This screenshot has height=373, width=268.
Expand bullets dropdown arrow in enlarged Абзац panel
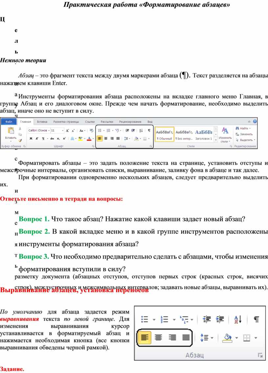click(x=154, y=319)
